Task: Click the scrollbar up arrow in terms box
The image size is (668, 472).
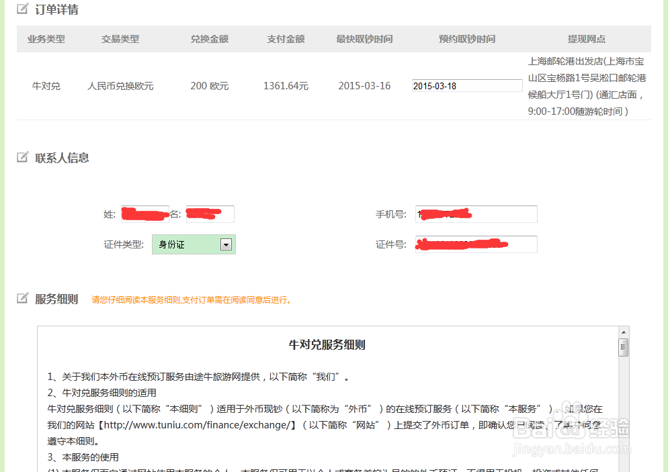Action: pyautogui.click(x=624, y=332)
